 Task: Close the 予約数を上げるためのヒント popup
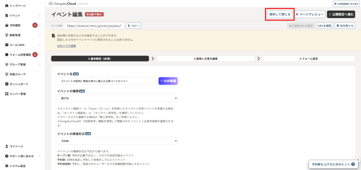(358, 159)
